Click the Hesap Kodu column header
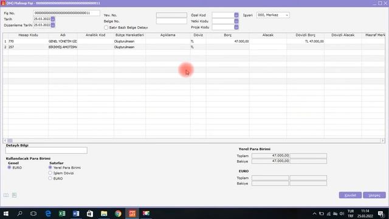 28,35
